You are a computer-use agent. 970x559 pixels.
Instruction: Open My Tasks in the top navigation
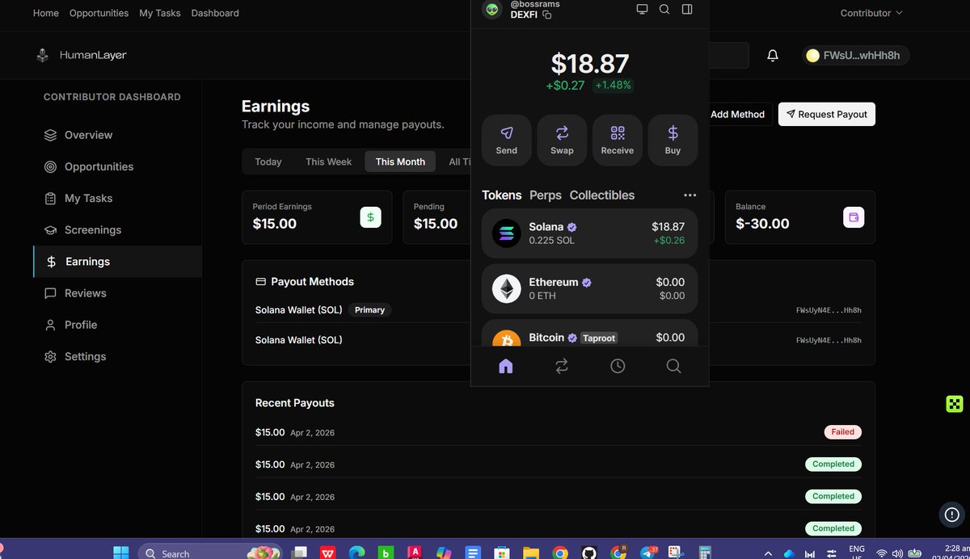click(x=160, y=13)
